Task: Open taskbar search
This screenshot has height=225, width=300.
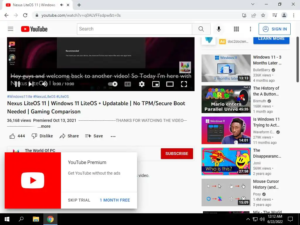Action: click(21, 219)
